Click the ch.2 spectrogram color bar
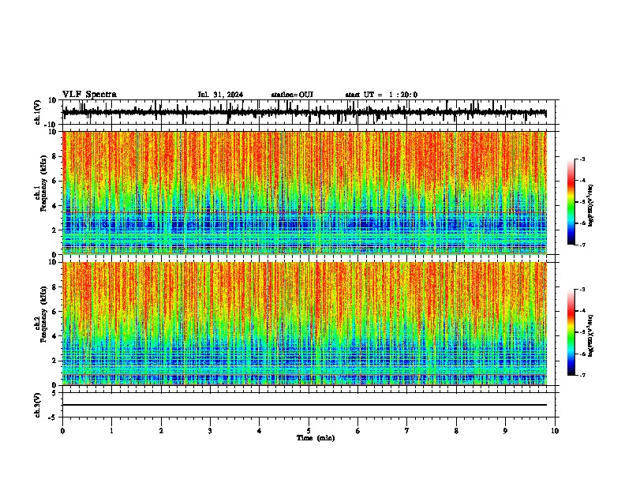The height and width of the screenshot is (483, 625). [x=571, y=332]
